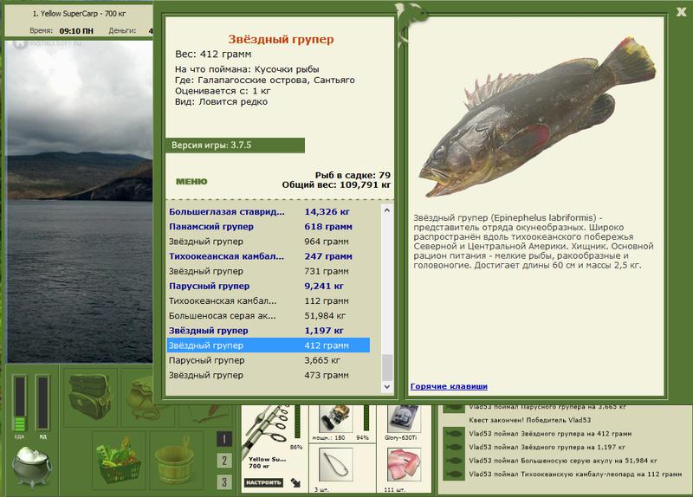Screen dimensions: 693x497
Task: Select Панамский групер 618 грамм row
Action: coord(269,227)
